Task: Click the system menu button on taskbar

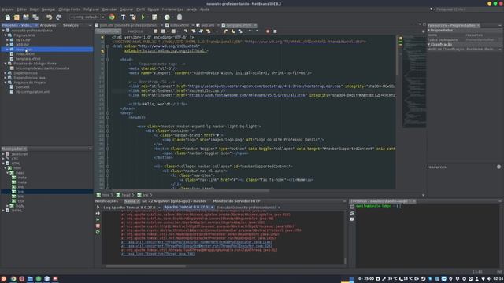Action: (3, 279)
